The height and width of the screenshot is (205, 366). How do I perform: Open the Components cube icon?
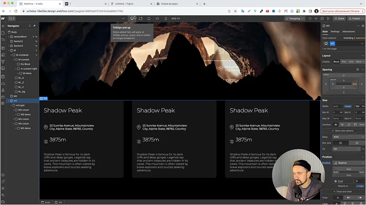[x=3, y=48]
